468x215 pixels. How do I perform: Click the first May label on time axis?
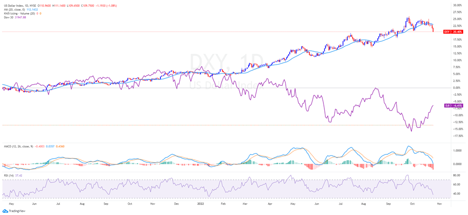tap(11, 203)
